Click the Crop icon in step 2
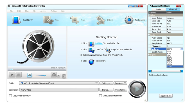The width and height of the screenshot is (192, 106). tap(108, 50)
